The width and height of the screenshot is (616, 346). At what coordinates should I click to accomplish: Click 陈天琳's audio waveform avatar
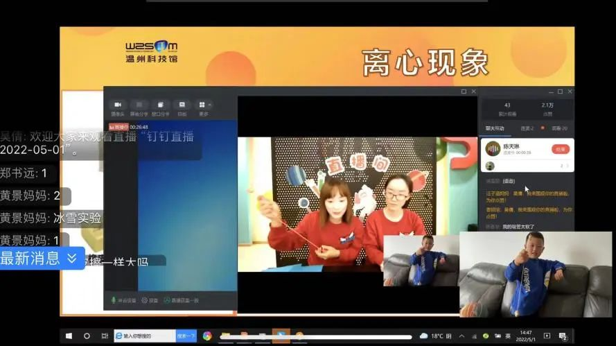tap(493, 149)
